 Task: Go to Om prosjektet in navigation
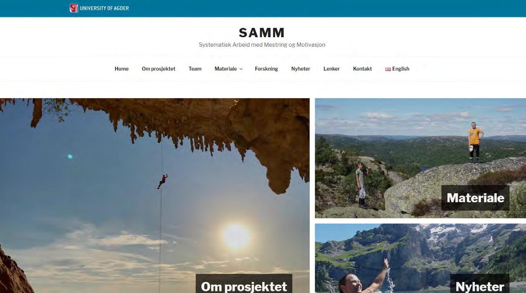click(x=158, y=69)
